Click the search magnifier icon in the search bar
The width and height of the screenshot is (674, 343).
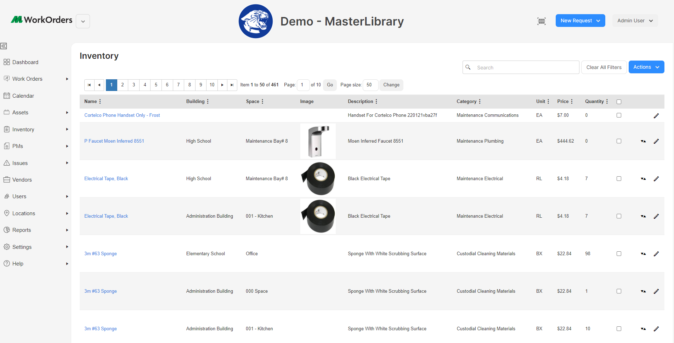(468, 67)
